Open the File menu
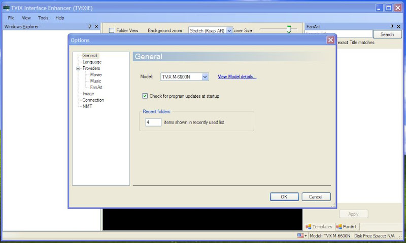This screenshot has height=243, width=406. click(x=11, y=18)
